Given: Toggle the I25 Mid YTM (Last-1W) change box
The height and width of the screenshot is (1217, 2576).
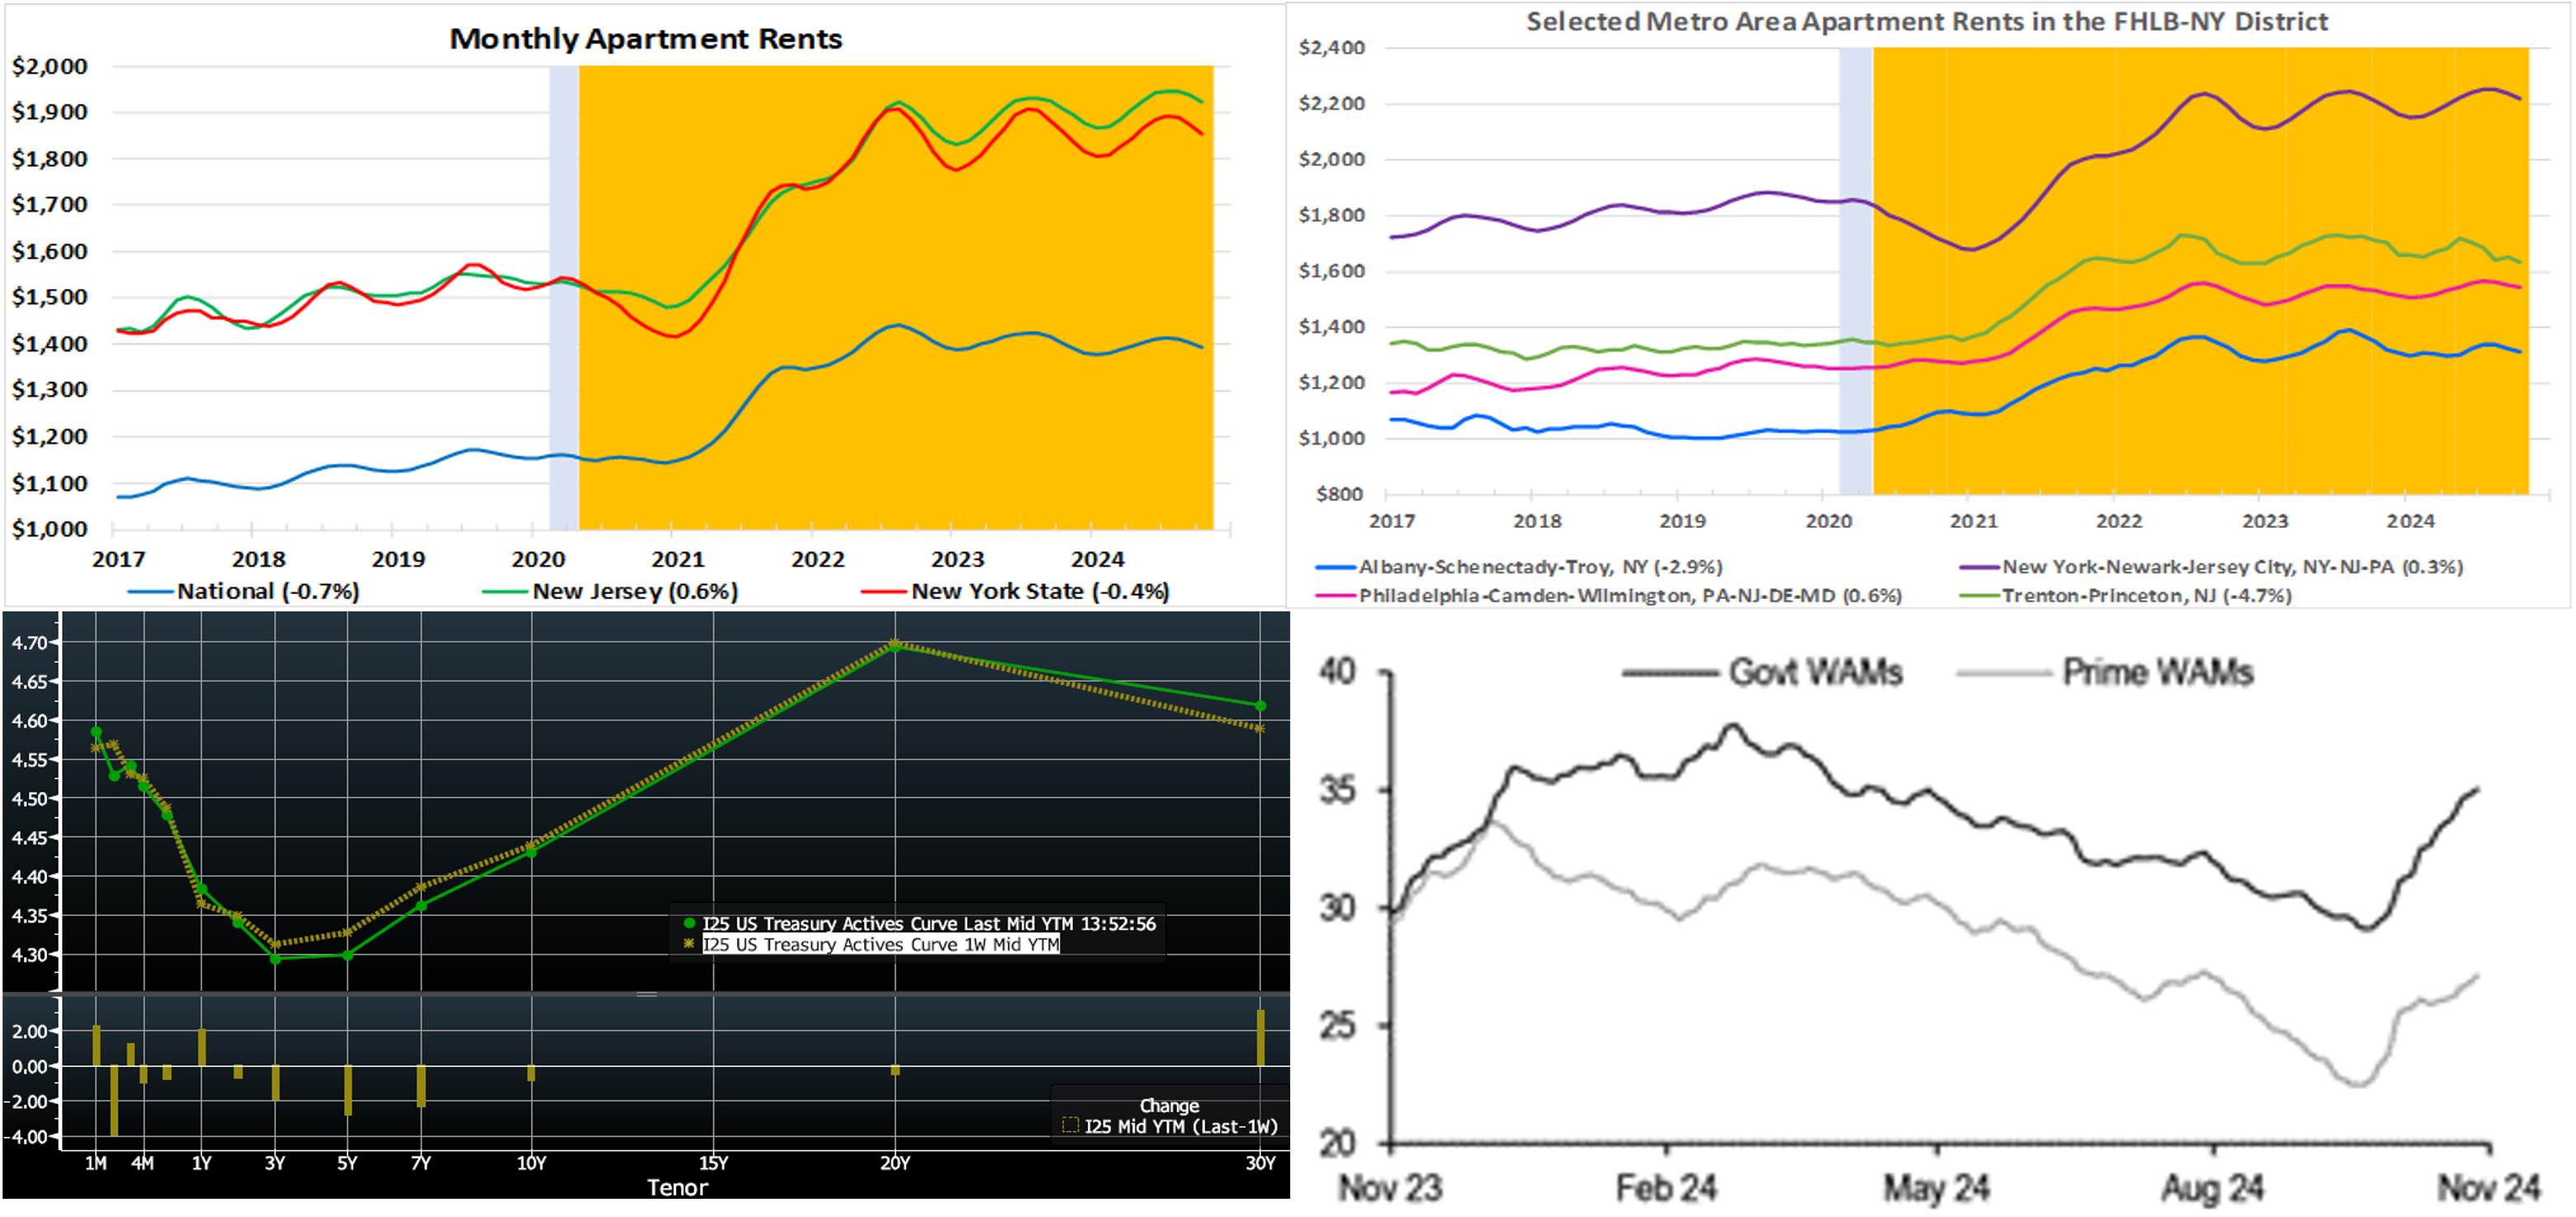Looking at the screenshot, I should (x=1070, y=1126).
